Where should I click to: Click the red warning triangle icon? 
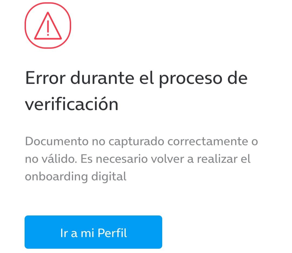(x=48, y=26)
